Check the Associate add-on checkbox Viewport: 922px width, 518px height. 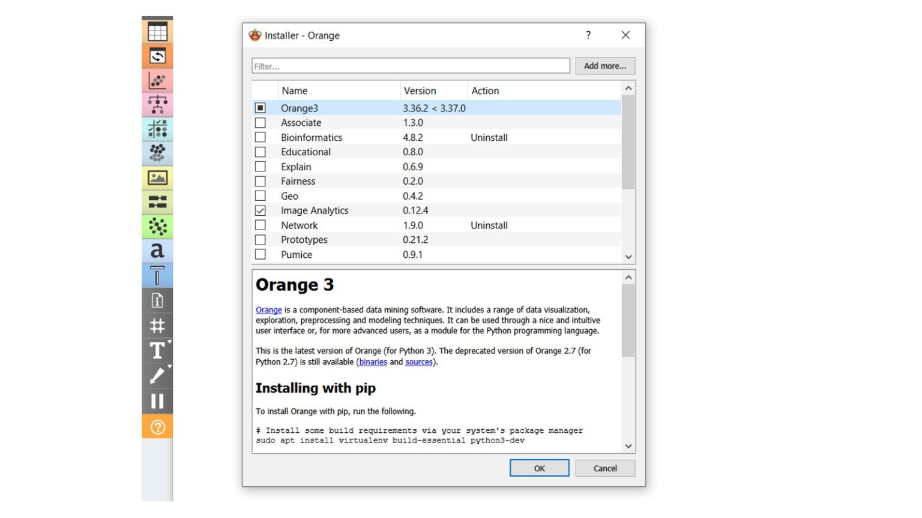(x=261, y=123)
